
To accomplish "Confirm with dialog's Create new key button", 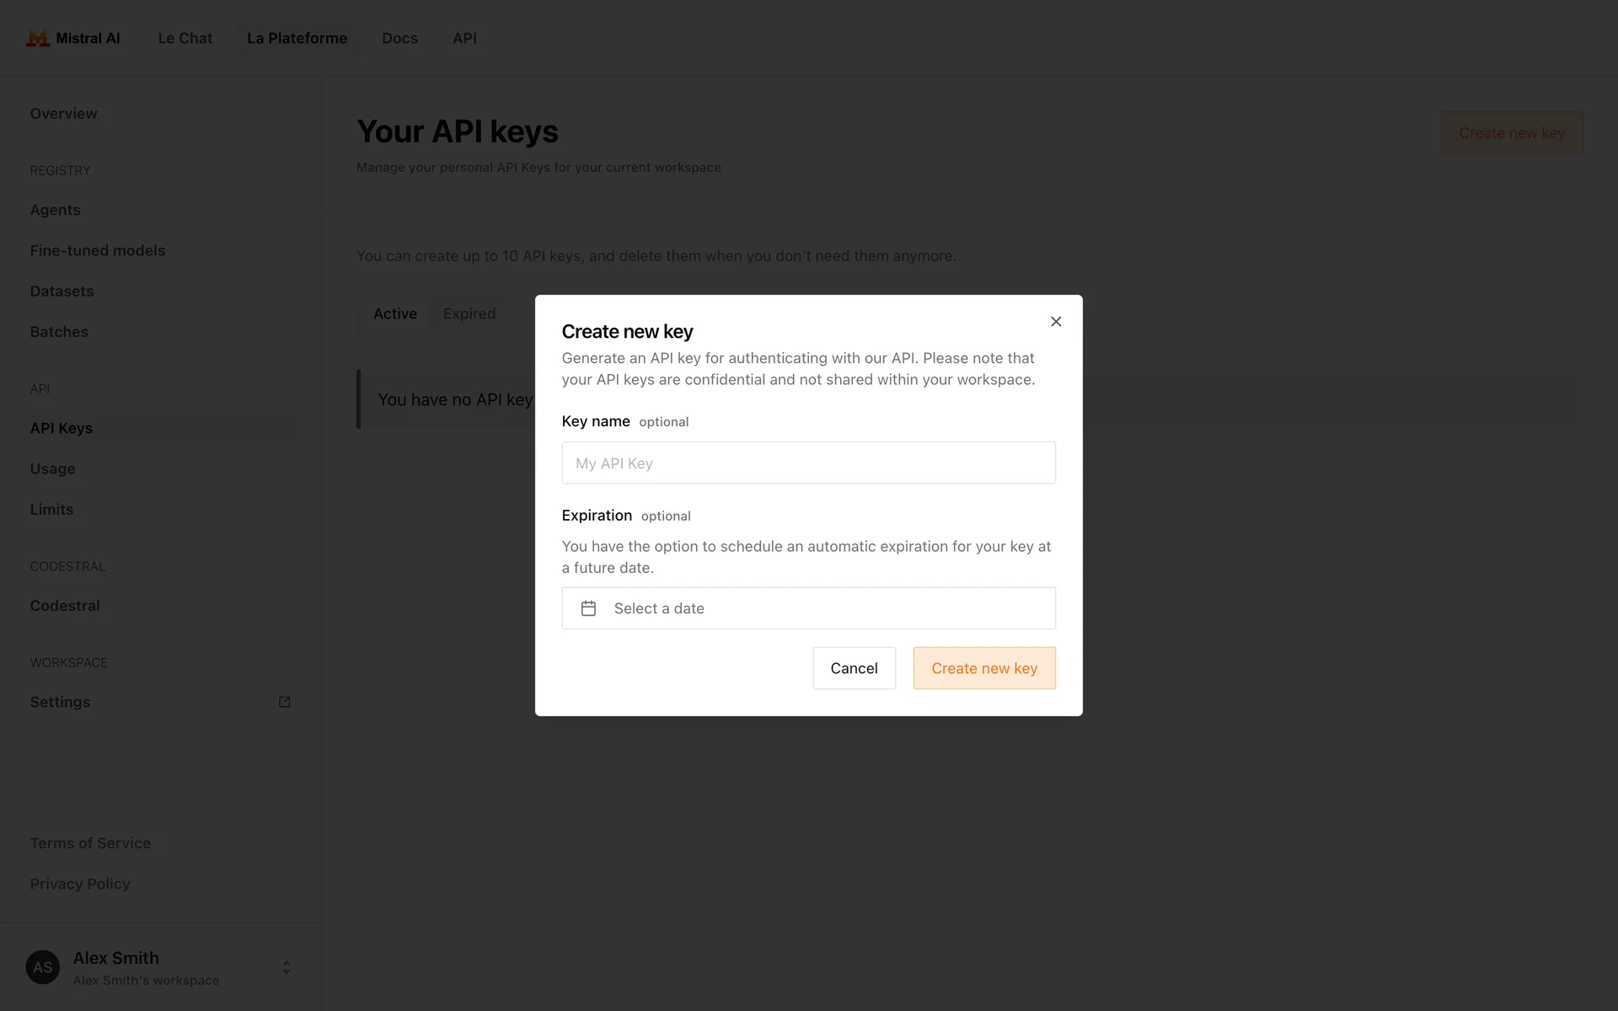I will click(984, 668).
